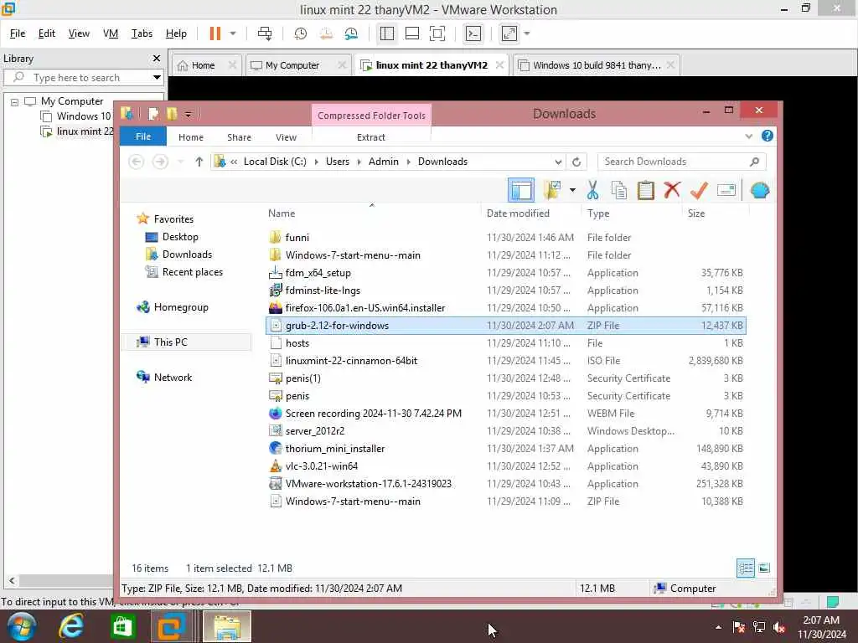This screenshot has height=643, width=858.
Task: Switch to large icons view in status bar
Action: tap(764, 568)
